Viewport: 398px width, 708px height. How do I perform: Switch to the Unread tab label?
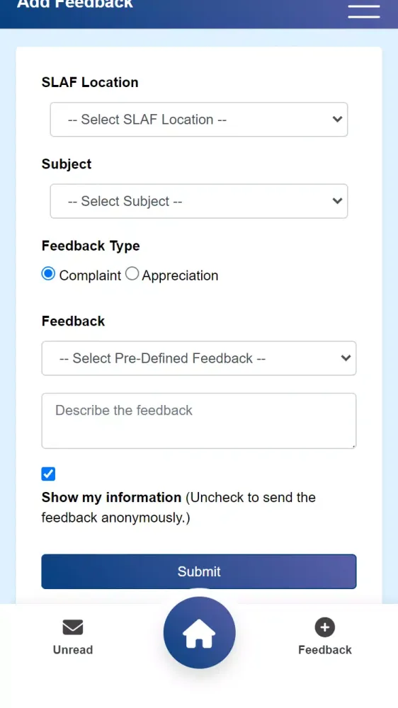point(73,650)
